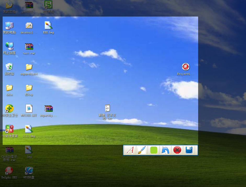Select the skinbuil... desktop icon

(29, 28)
